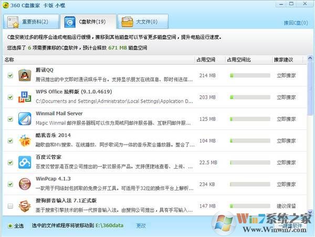The height and width of the screenshot is (237, 315).
Task: Click the 酷我音乐 2014 title text
Action: [x=53, y=135]
